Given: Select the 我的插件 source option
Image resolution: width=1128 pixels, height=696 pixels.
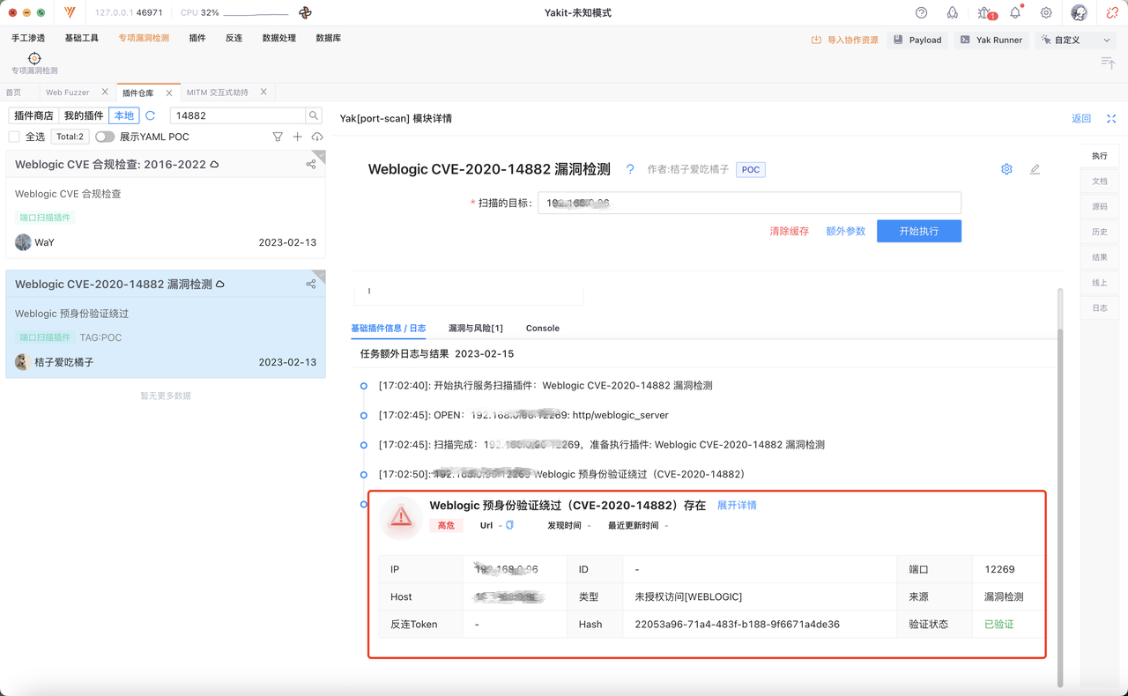Looking at the screenshot, I should click(84, 115).
